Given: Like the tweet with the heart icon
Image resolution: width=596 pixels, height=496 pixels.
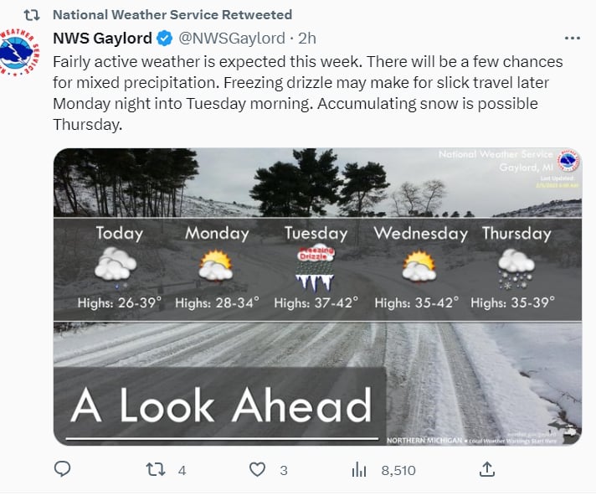Looking at the screenshot, I should (257, 470).
